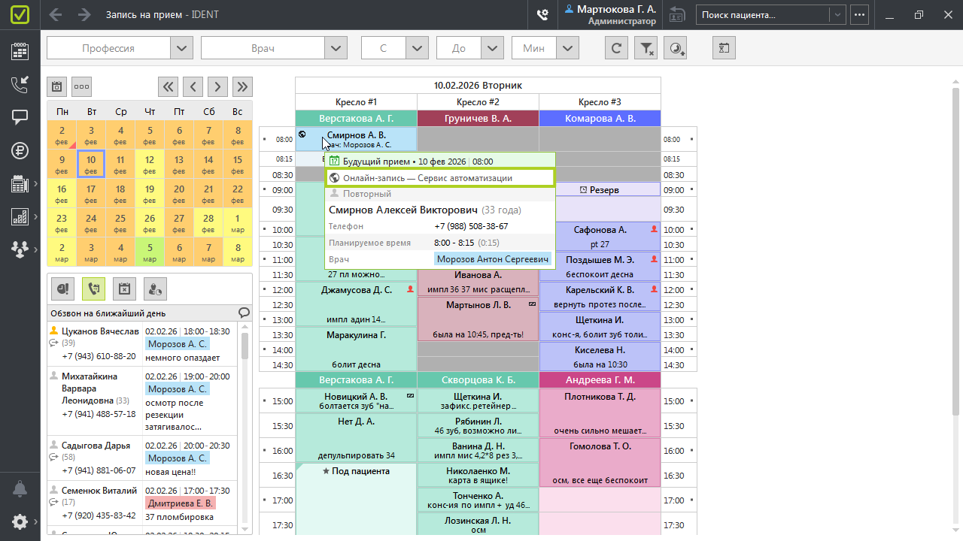Screen dimensions: 963x541
Task: Select February 12 in the calendar
Action: (150, 164)
